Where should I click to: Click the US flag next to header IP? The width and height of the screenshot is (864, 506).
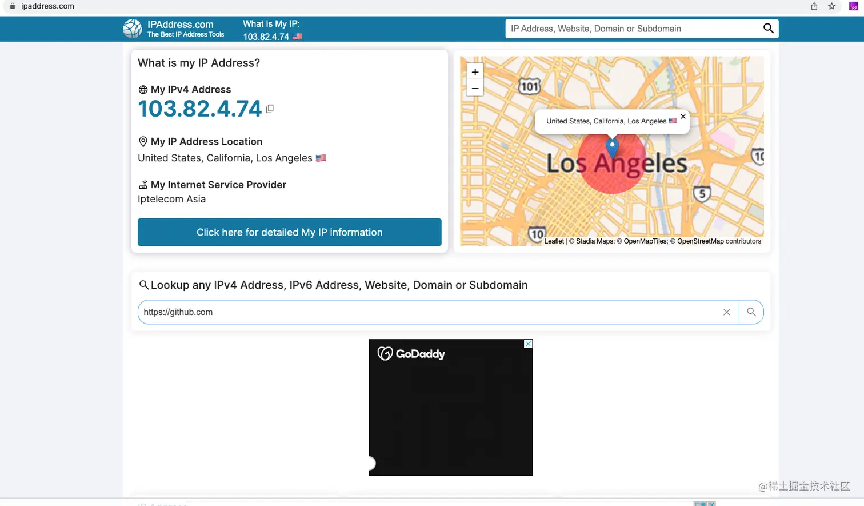(x=297, y=37)
